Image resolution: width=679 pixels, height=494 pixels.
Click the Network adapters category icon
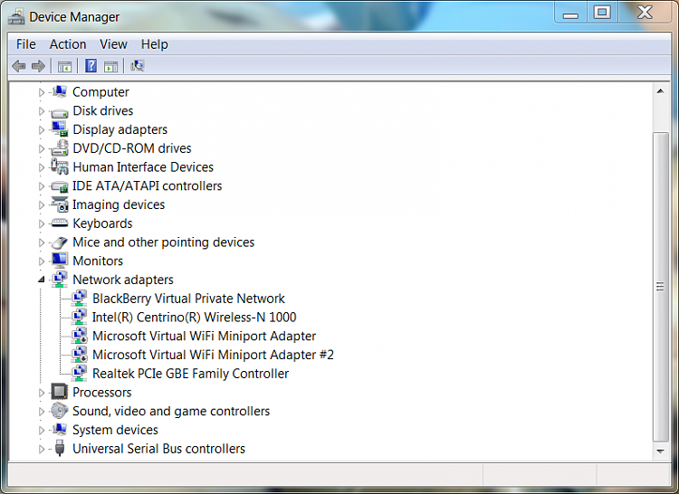coord(60,280)
